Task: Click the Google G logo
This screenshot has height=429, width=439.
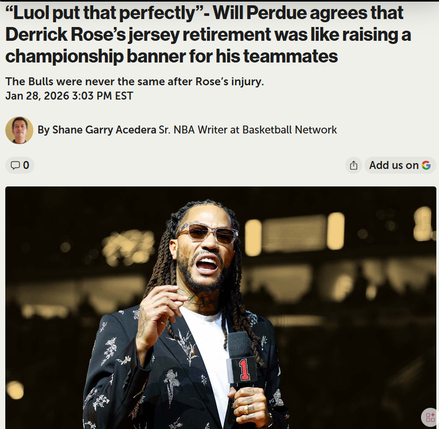Action: 426,165
